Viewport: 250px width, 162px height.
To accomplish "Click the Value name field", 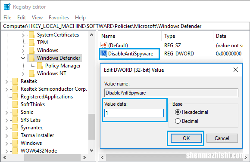I will 171,93.
